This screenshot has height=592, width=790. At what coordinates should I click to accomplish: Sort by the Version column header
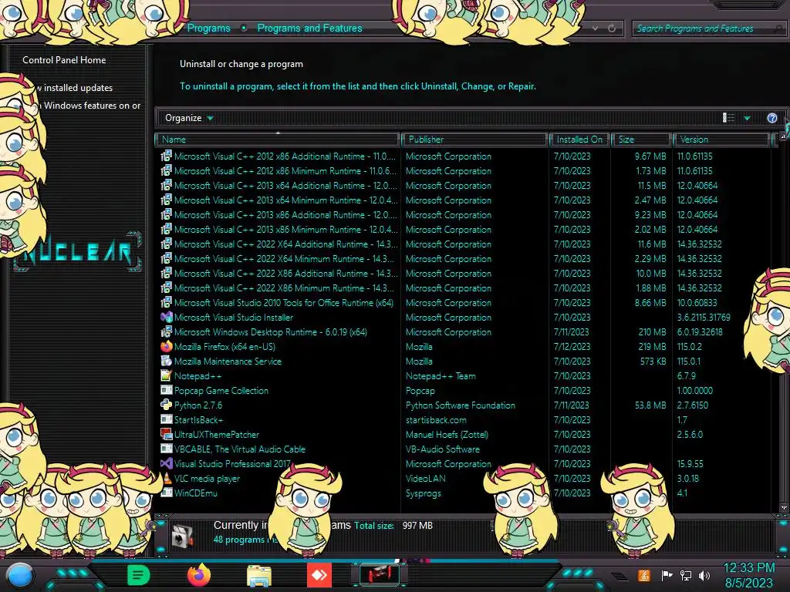(x=721, y=140)
